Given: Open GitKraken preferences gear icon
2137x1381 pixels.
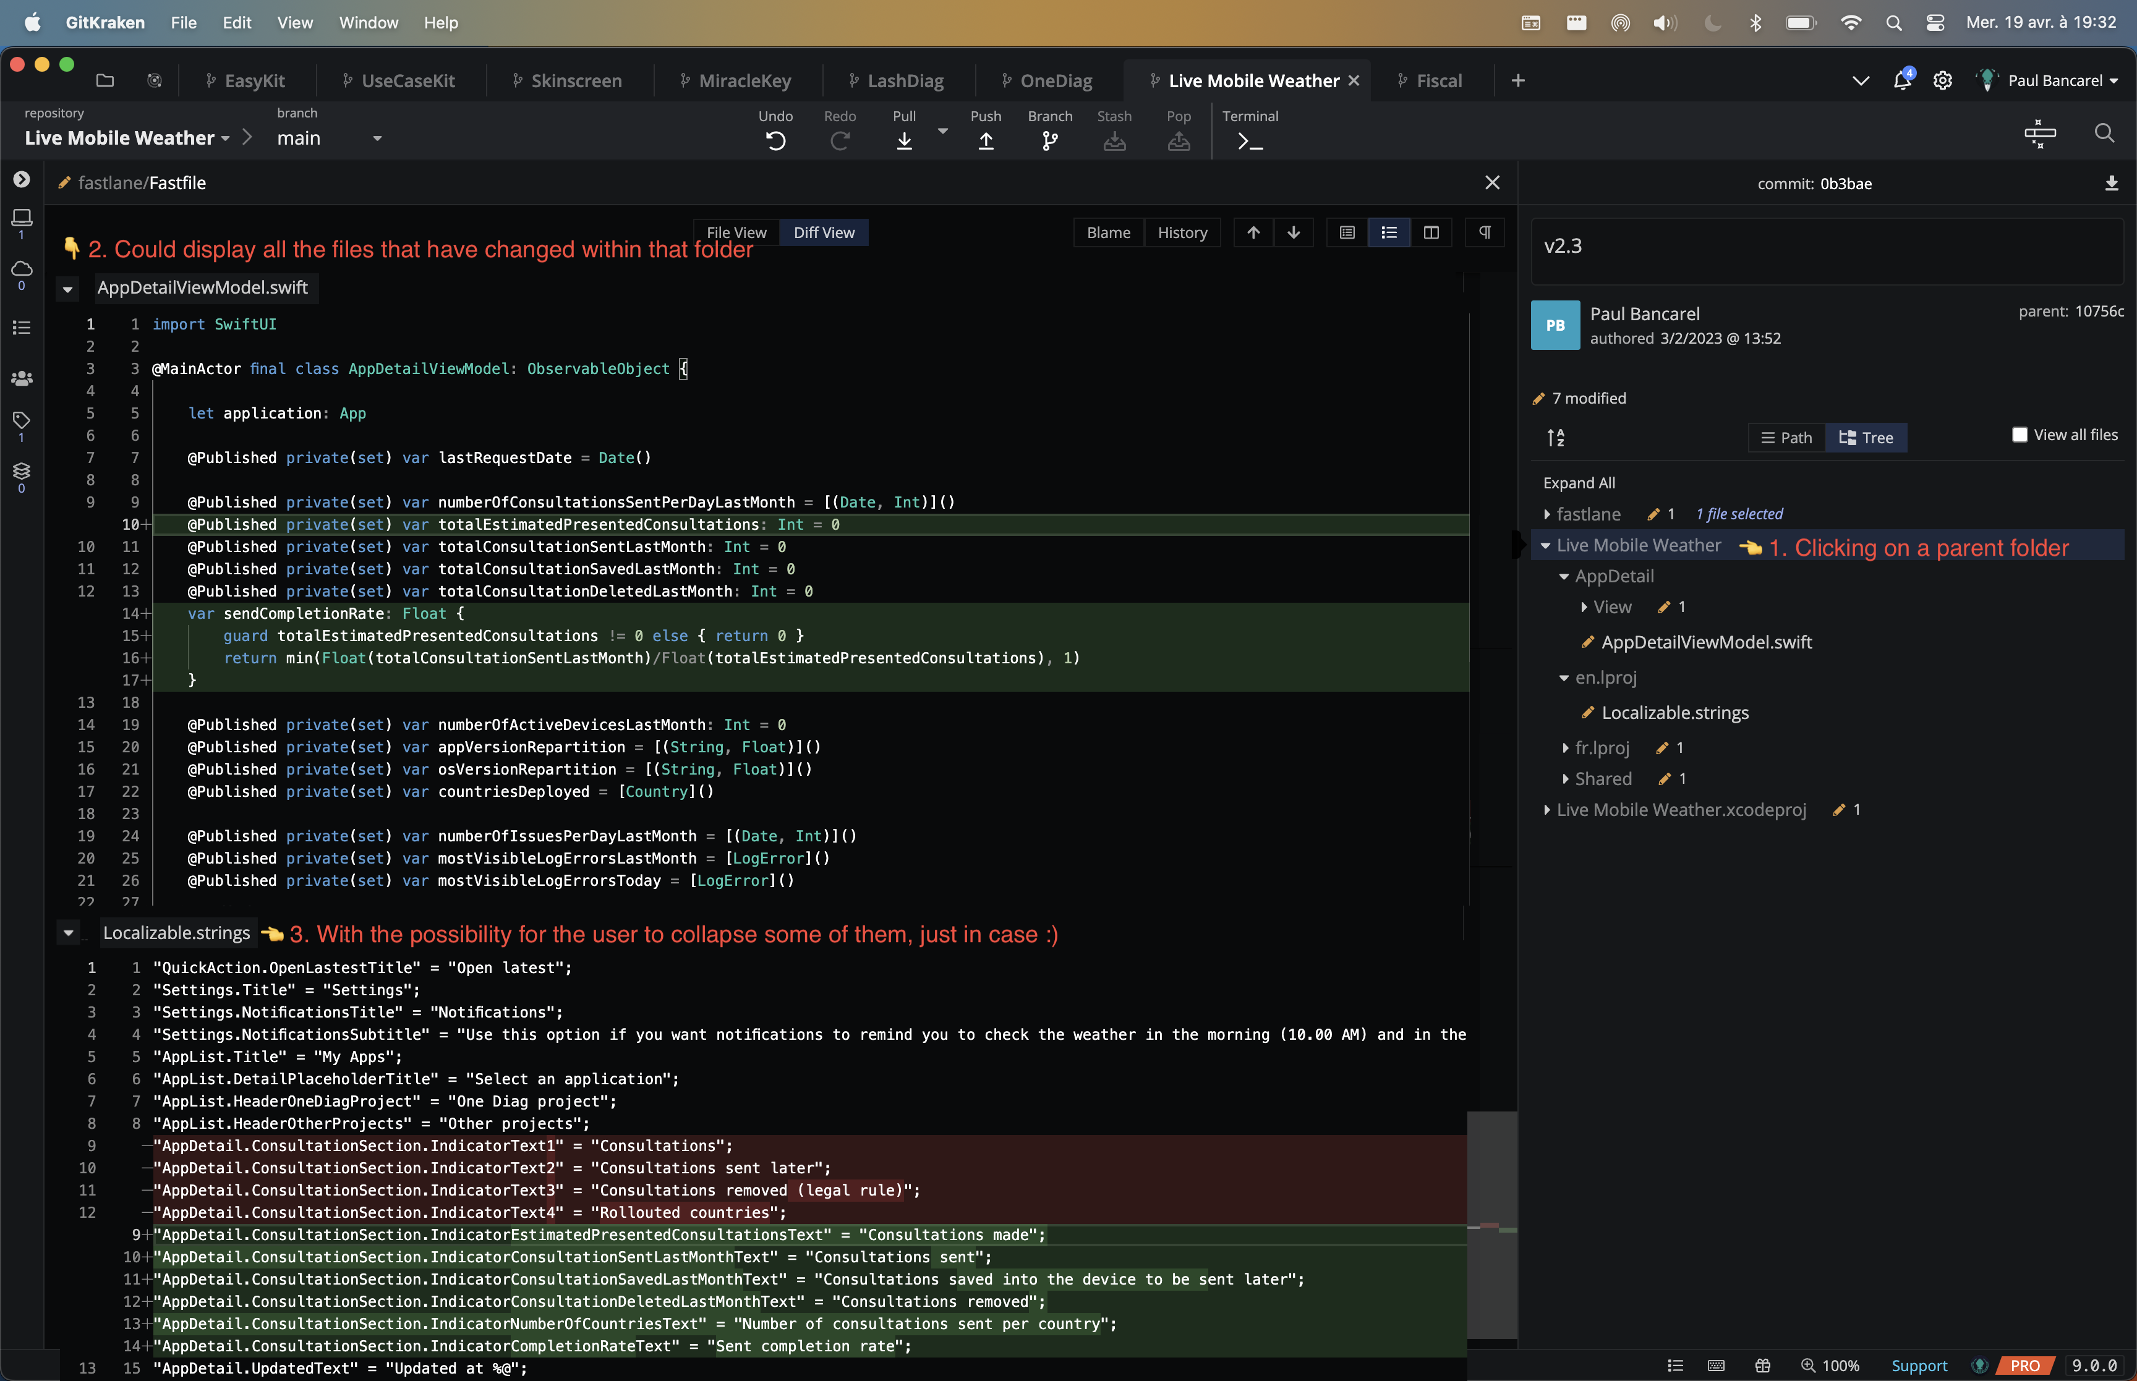Looking at the screenshot, I should pos(1942,80).
